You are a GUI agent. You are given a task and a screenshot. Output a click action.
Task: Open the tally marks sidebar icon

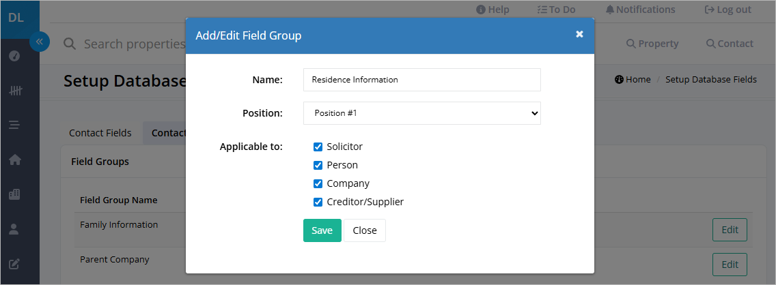coord(15,91)
